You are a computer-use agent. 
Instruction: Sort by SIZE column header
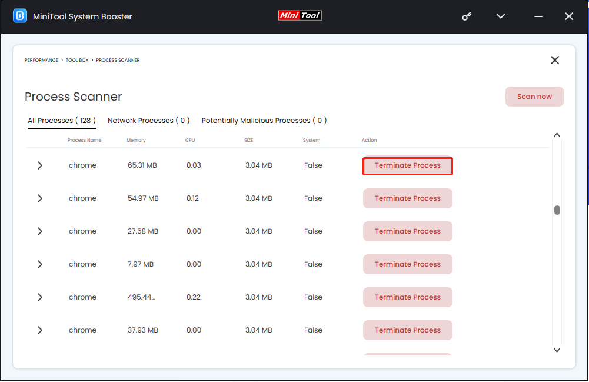point(249,140)
